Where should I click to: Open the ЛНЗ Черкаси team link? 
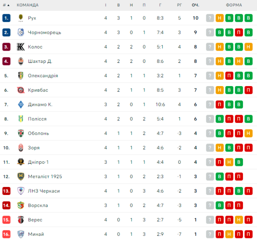click(44, 191)
